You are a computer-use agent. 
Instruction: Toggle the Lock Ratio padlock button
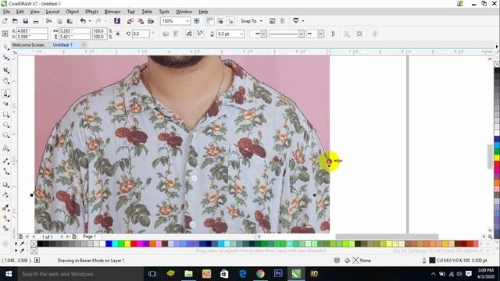tap(118, 34)
